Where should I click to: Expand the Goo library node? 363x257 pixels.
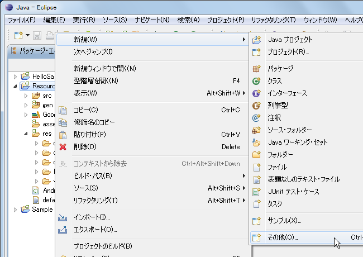click(26, 115)
